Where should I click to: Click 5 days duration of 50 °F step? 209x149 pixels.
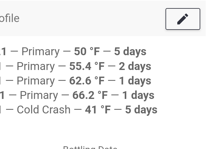pos(130,51)
